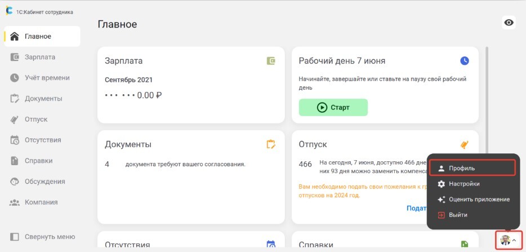Select Документы in the sidebar menu

[x=42, y=99]
